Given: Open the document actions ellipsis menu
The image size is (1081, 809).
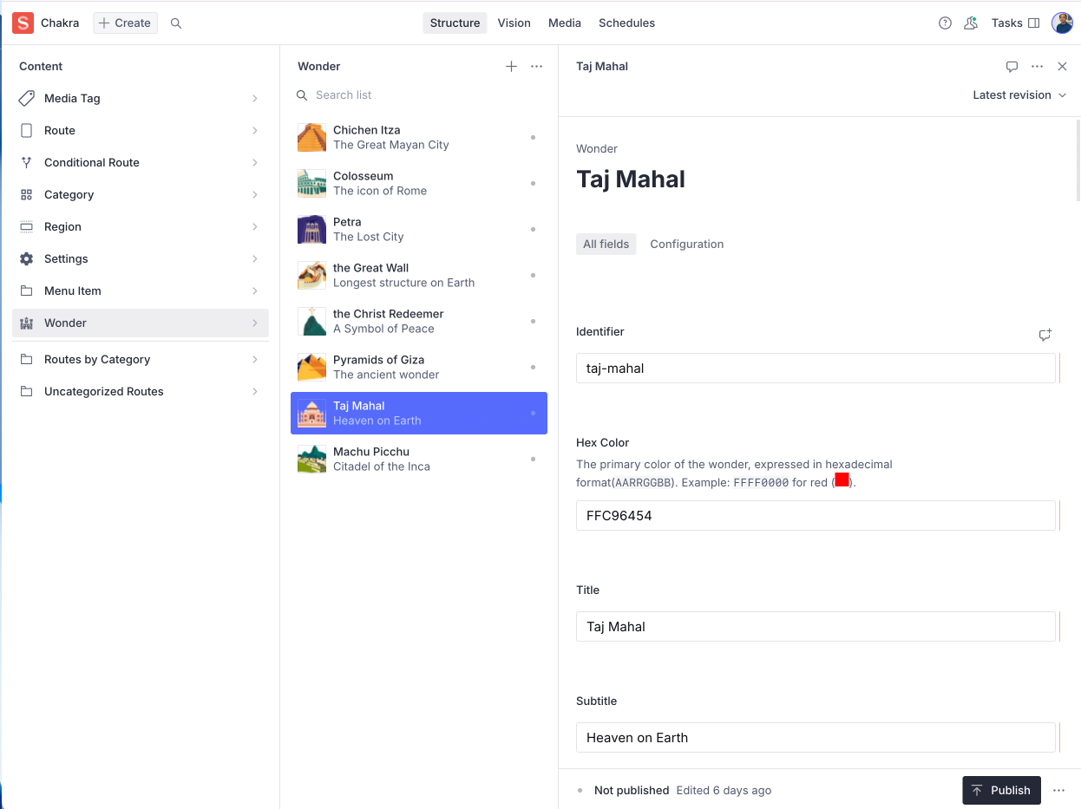Looking at the screenshot, I should pos(1037,66).
